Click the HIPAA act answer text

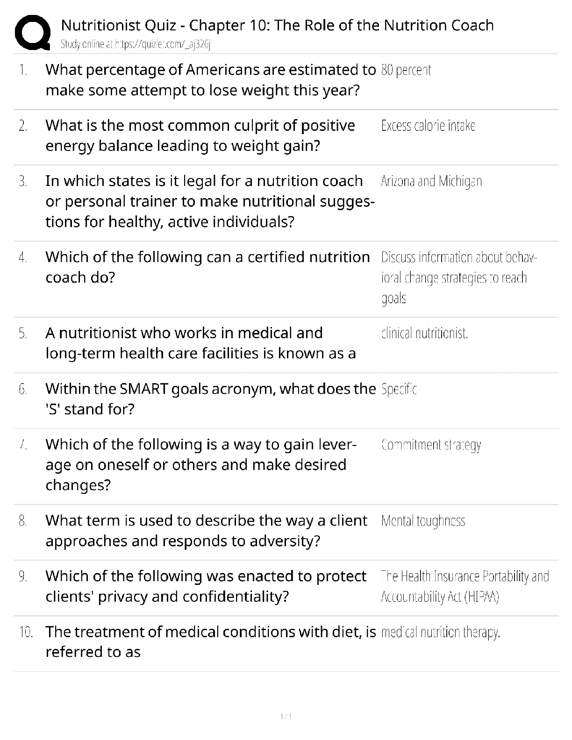coord(465,586)
